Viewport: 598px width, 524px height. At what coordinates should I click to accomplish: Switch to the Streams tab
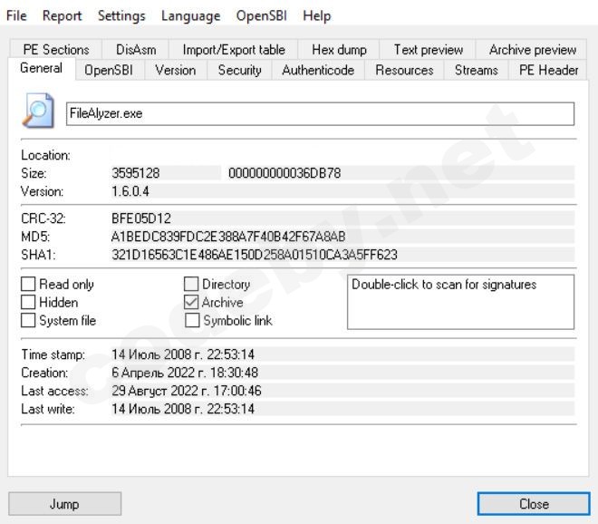(476, 70)
